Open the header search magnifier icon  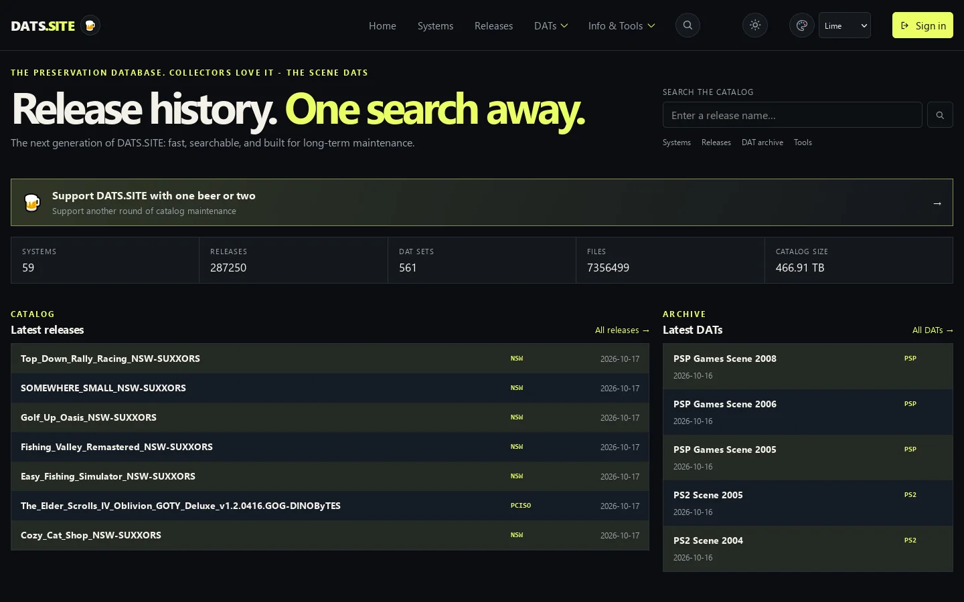[x=688, y=25]
